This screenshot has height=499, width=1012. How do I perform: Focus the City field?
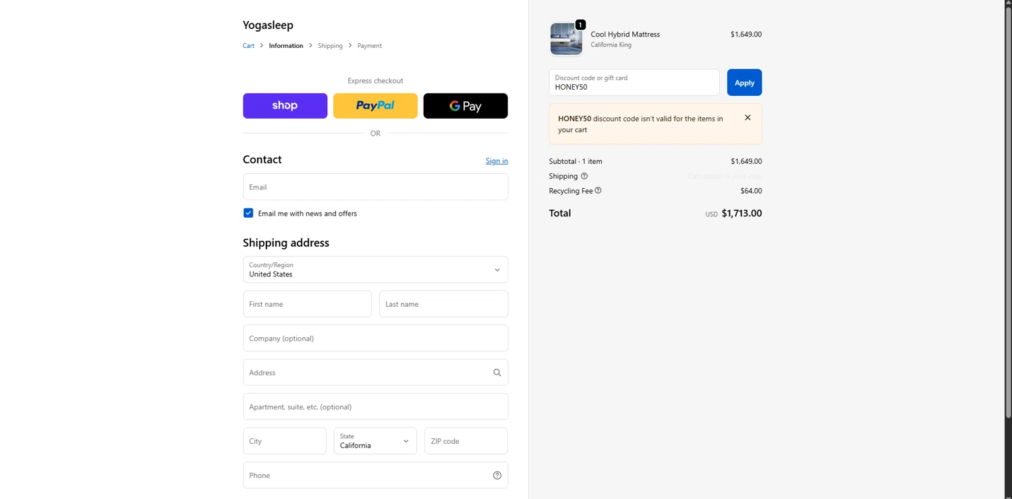(285, 441)
